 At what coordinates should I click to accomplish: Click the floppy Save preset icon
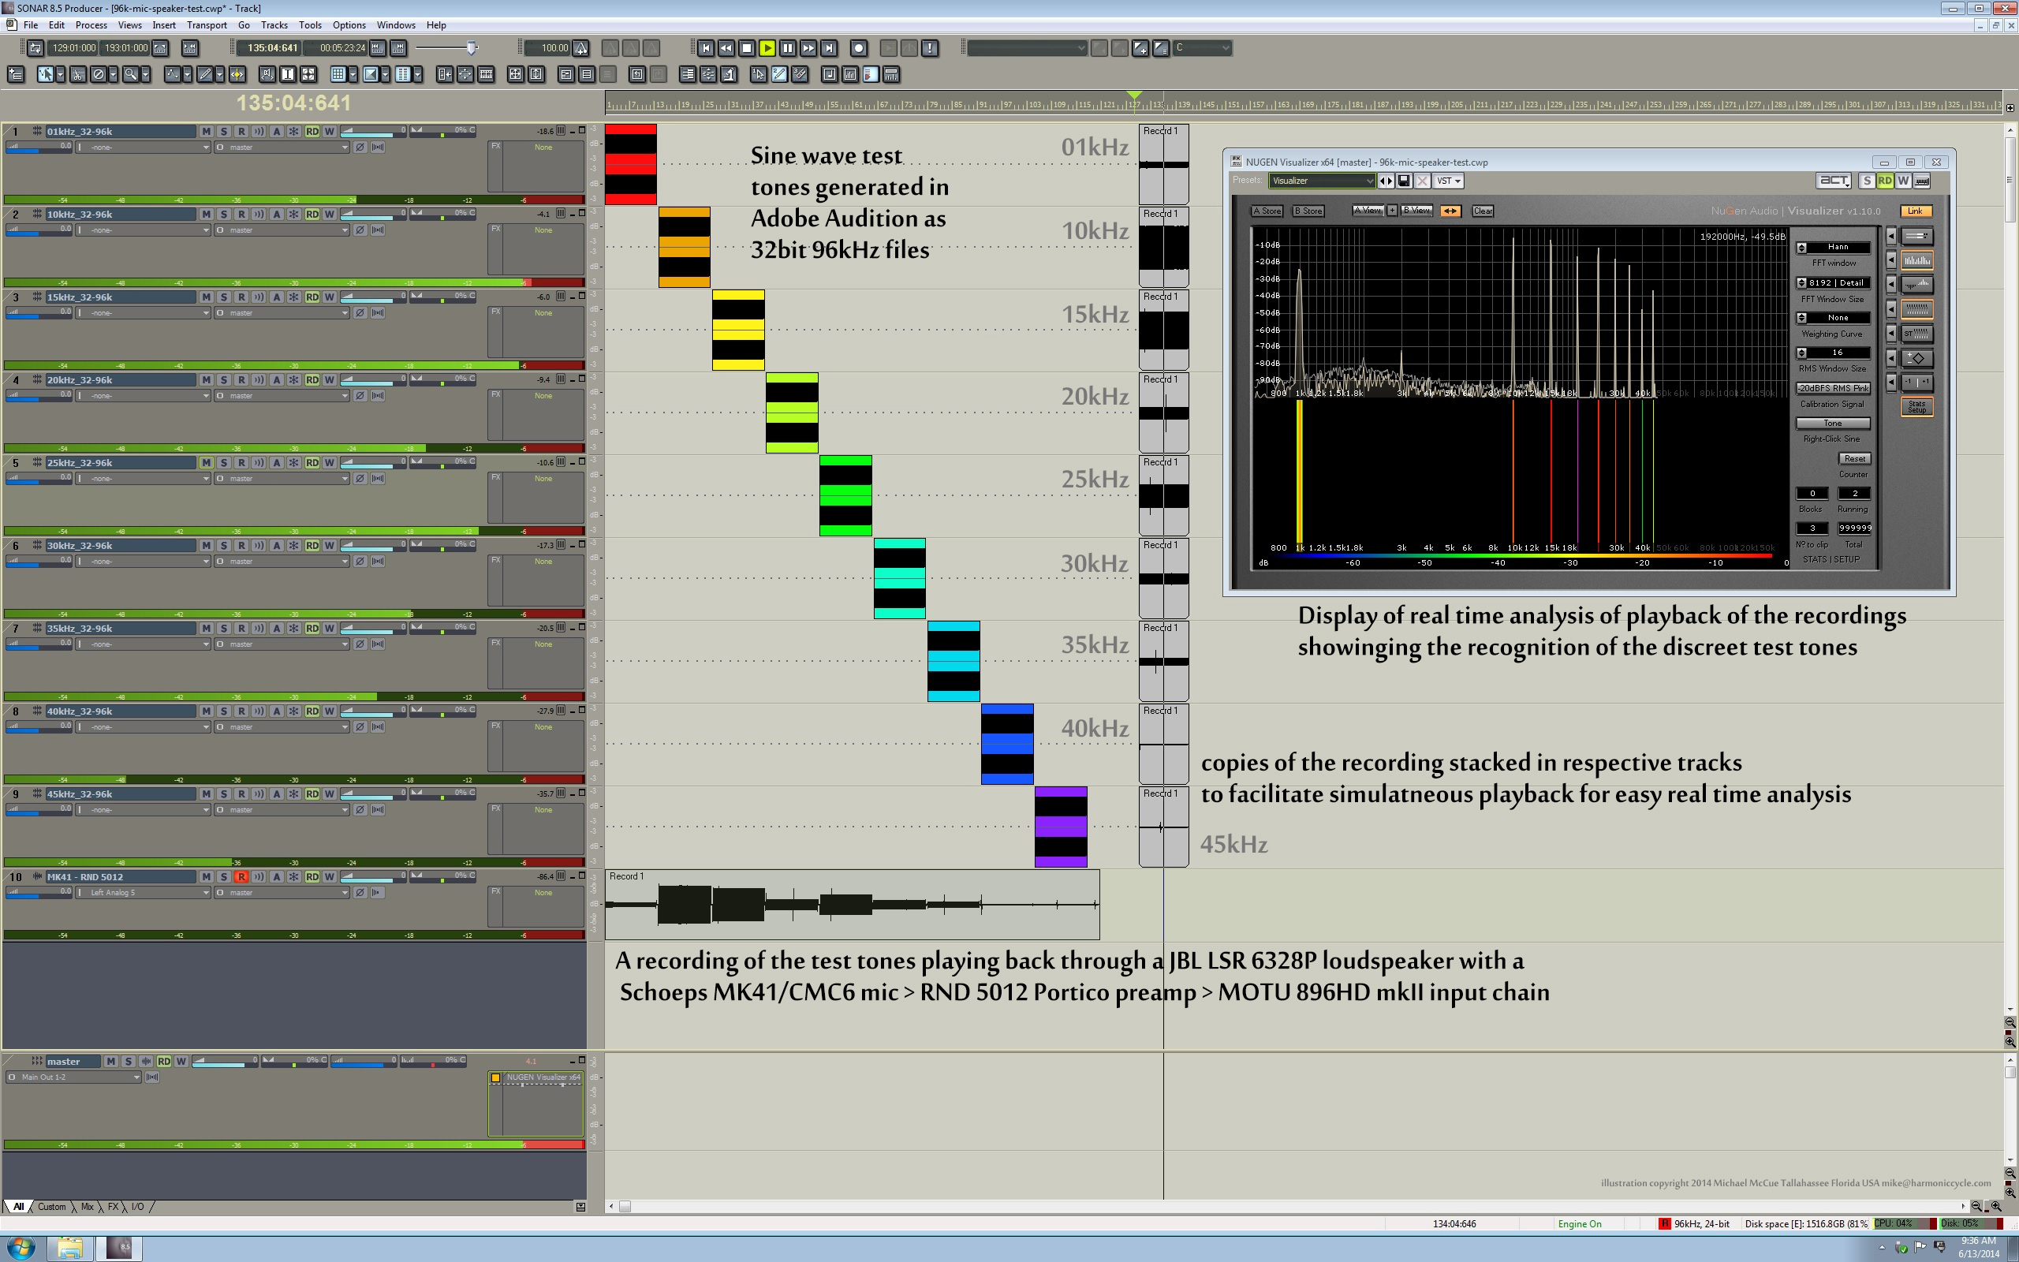tap(1404, 181)
